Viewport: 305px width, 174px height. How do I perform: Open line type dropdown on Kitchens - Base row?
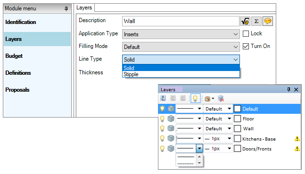[x=199, y=139]
